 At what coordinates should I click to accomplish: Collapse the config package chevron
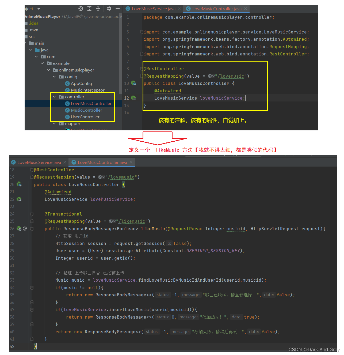click(54, 77)
